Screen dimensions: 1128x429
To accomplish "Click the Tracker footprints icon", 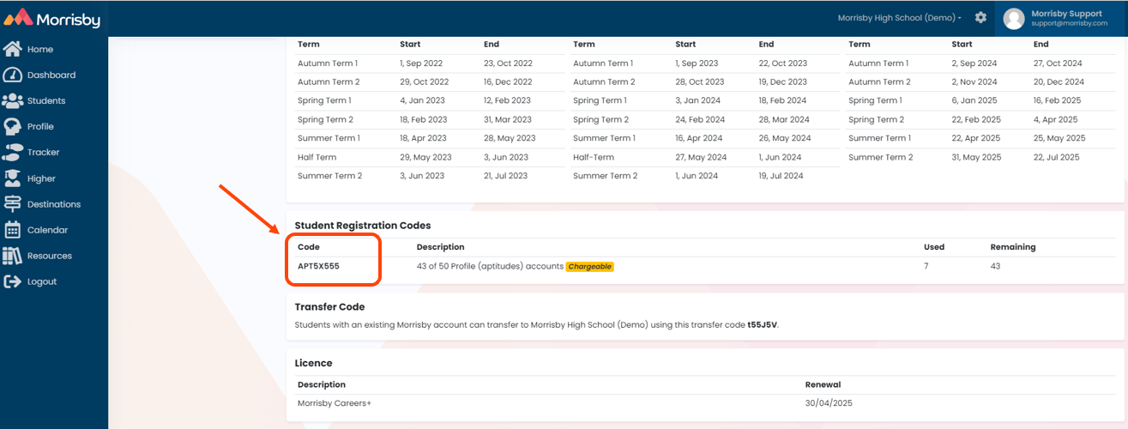I will pyautogui.click(x=12, y=152).
